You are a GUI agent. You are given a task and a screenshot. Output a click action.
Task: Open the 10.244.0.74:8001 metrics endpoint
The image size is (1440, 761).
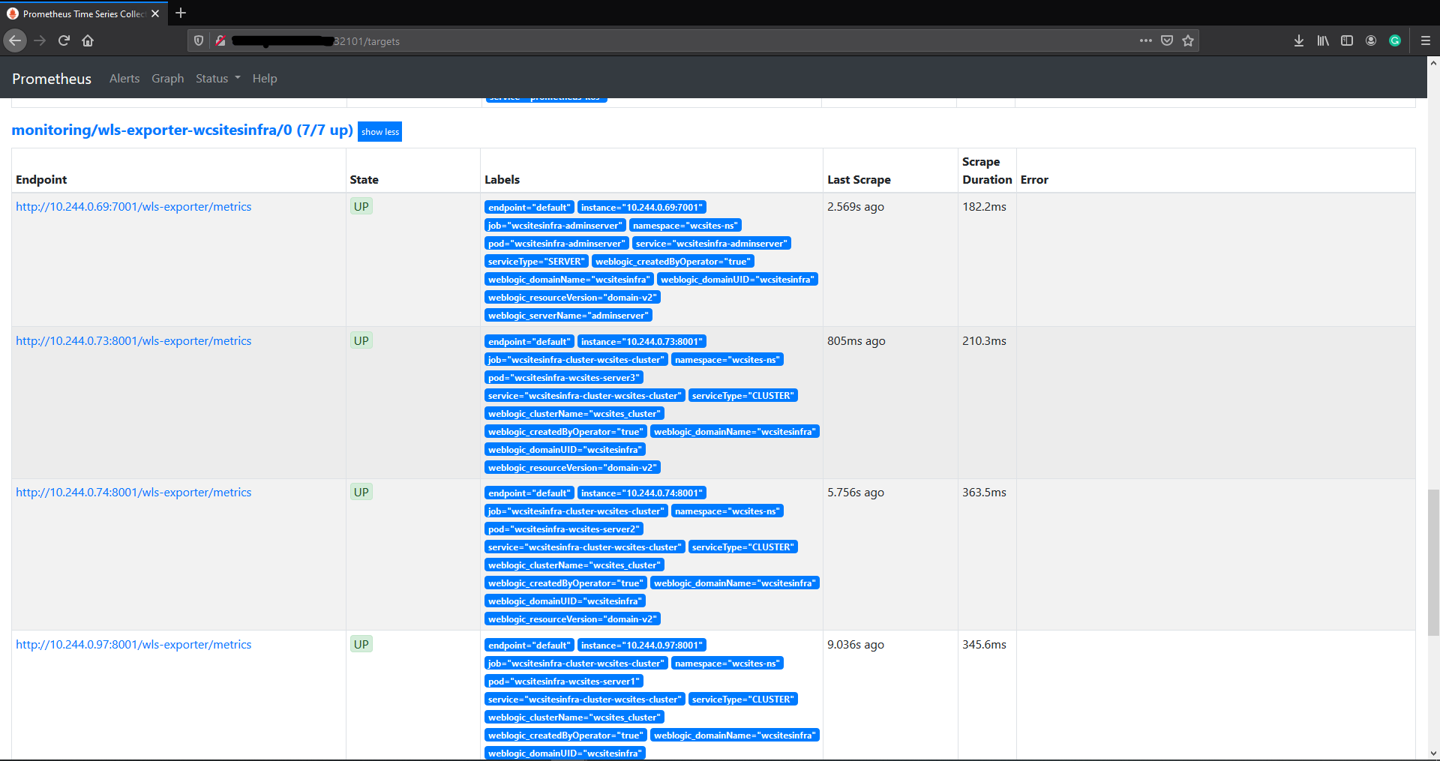click(133, 493)
